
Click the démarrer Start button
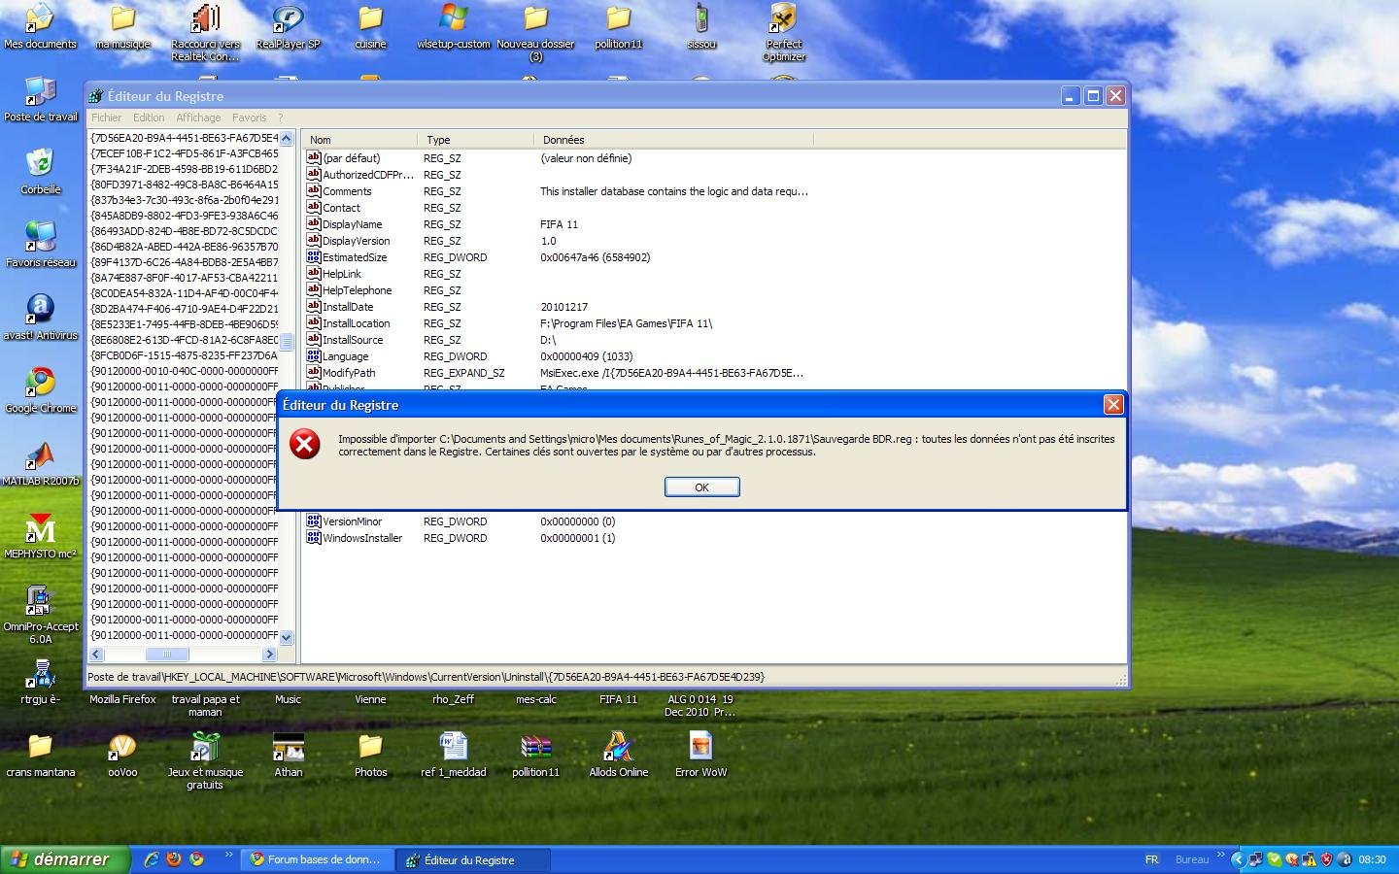tap(63, 859)
